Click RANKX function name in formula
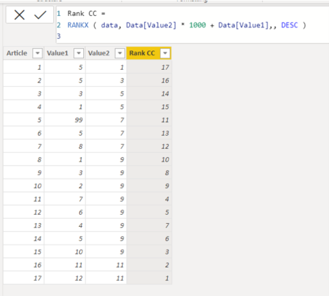This screenshot has width=329, height=296. tap(78, 25)
